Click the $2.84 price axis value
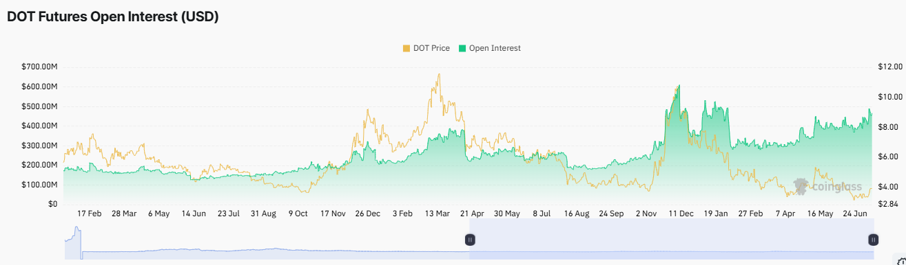Image resolution: width=906 pixels, height=265 pixels. pos(887,205)
